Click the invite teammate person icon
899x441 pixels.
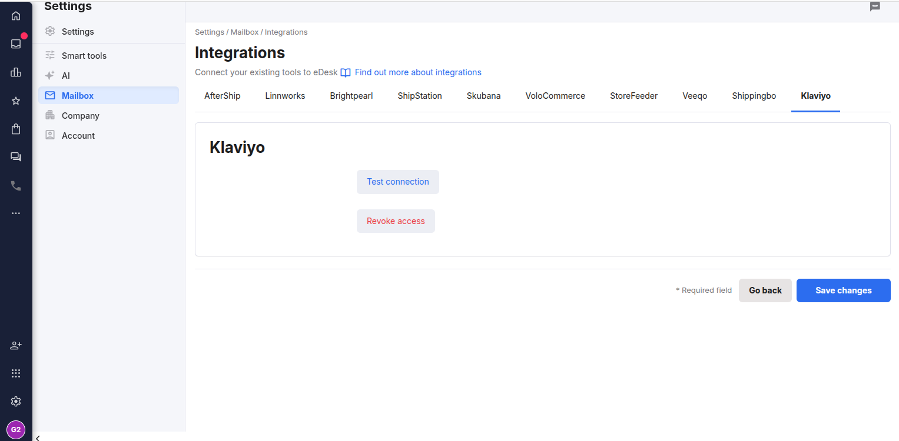click(x=15, y=345)
